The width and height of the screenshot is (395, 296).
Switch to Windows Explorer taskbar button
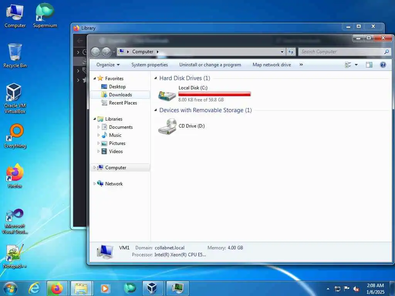click(x=81, y=288)
